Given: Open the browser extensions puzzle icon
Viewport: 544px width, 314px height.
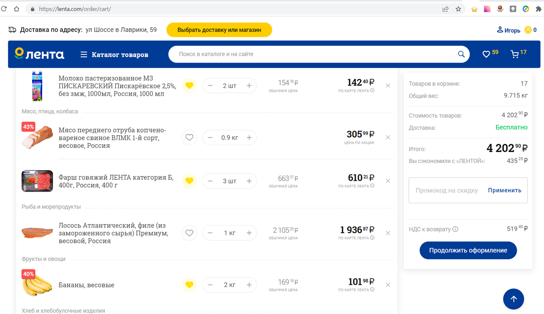Looking at the screenshot, I should coord(538,9).
